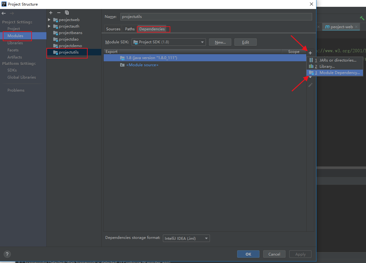Choose JARs or directories menu item
Image resolution: width=366 pixels, height=263 pixels.
[x=335, y=60]
